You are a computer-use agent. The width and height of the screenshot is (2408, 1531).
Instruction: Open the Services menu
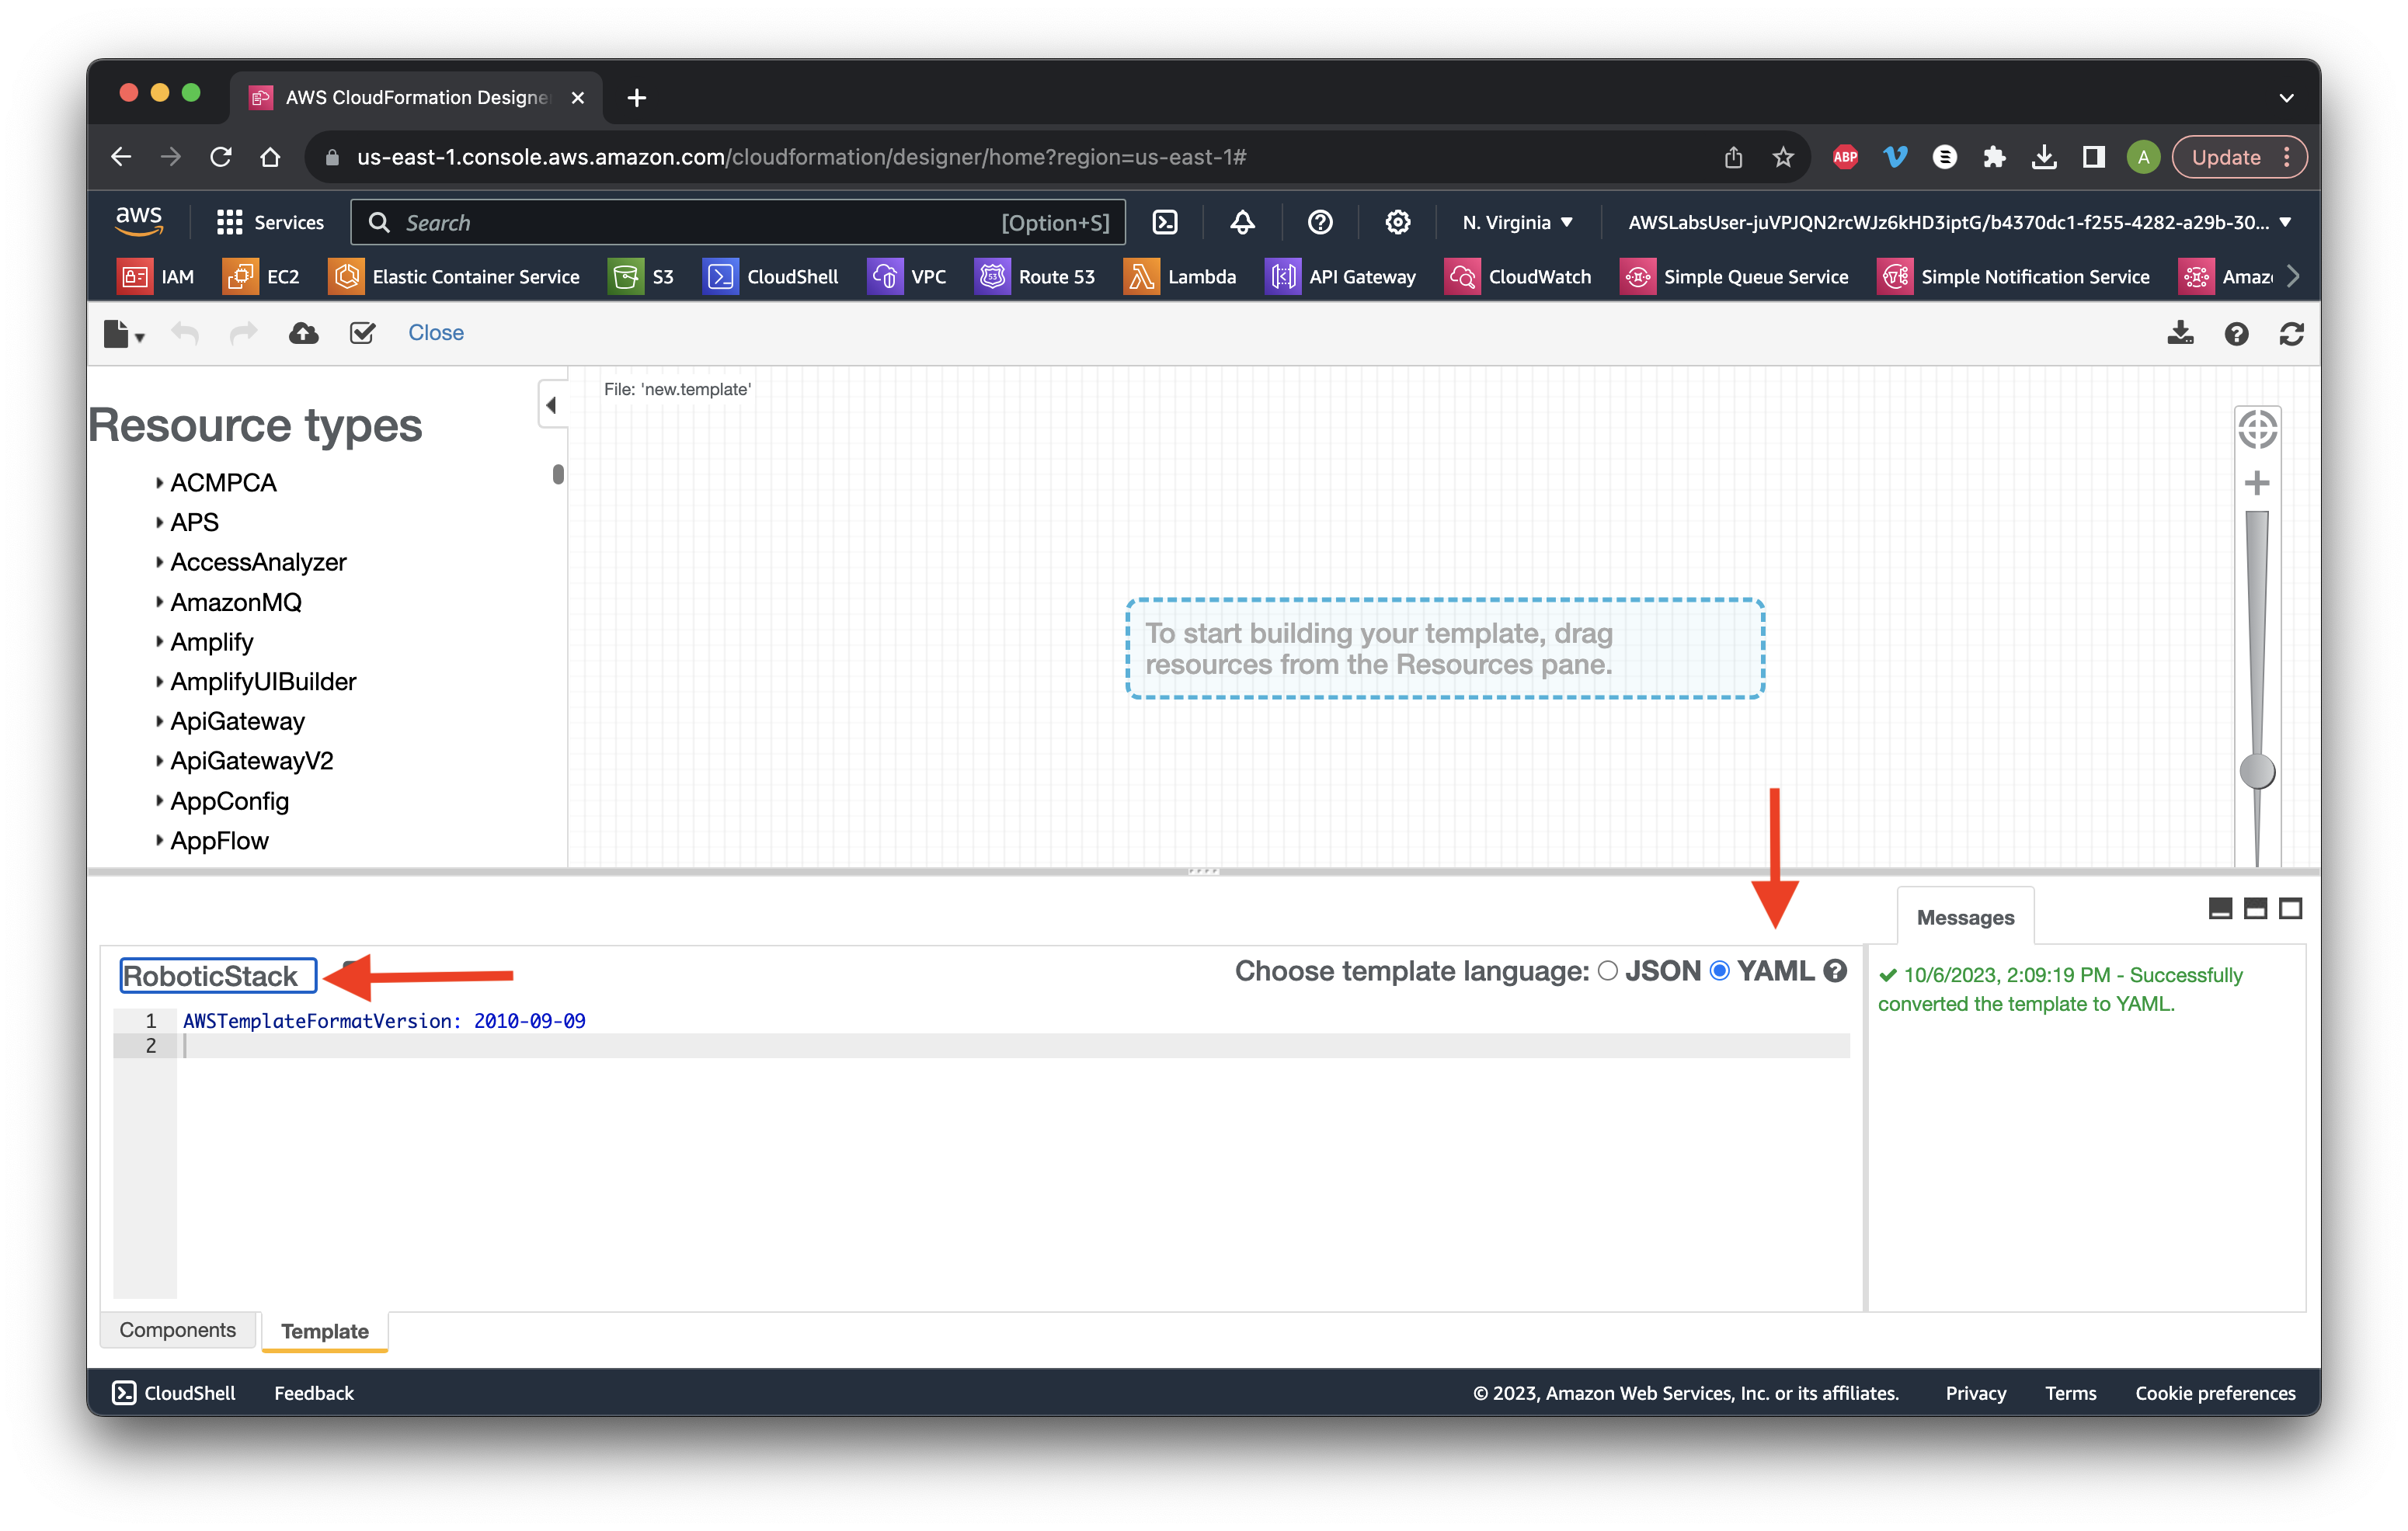coord(270,223)
